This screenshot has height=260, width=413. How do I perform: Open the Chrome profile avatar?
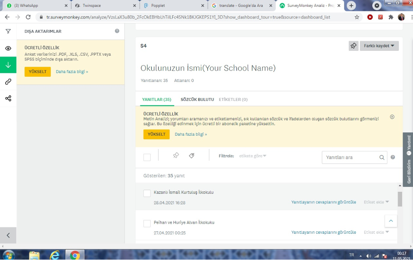[x=401, y=17]
